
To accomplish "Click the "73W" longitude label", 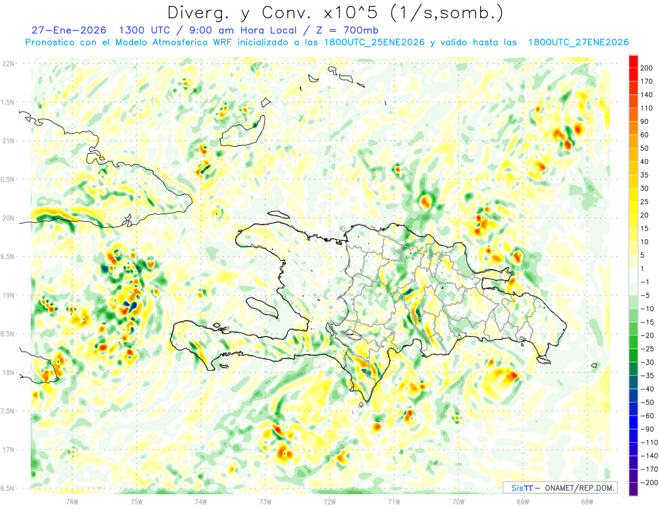I will point(265,501).
